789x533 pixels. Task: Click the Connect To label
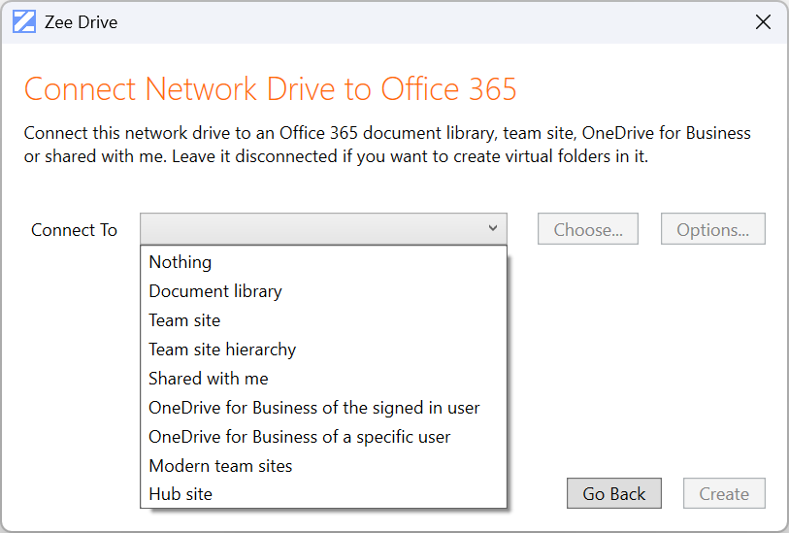(74, 230)
